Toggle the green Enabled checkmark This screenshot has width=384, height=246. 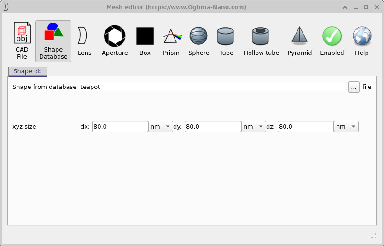tap(332, 41)
